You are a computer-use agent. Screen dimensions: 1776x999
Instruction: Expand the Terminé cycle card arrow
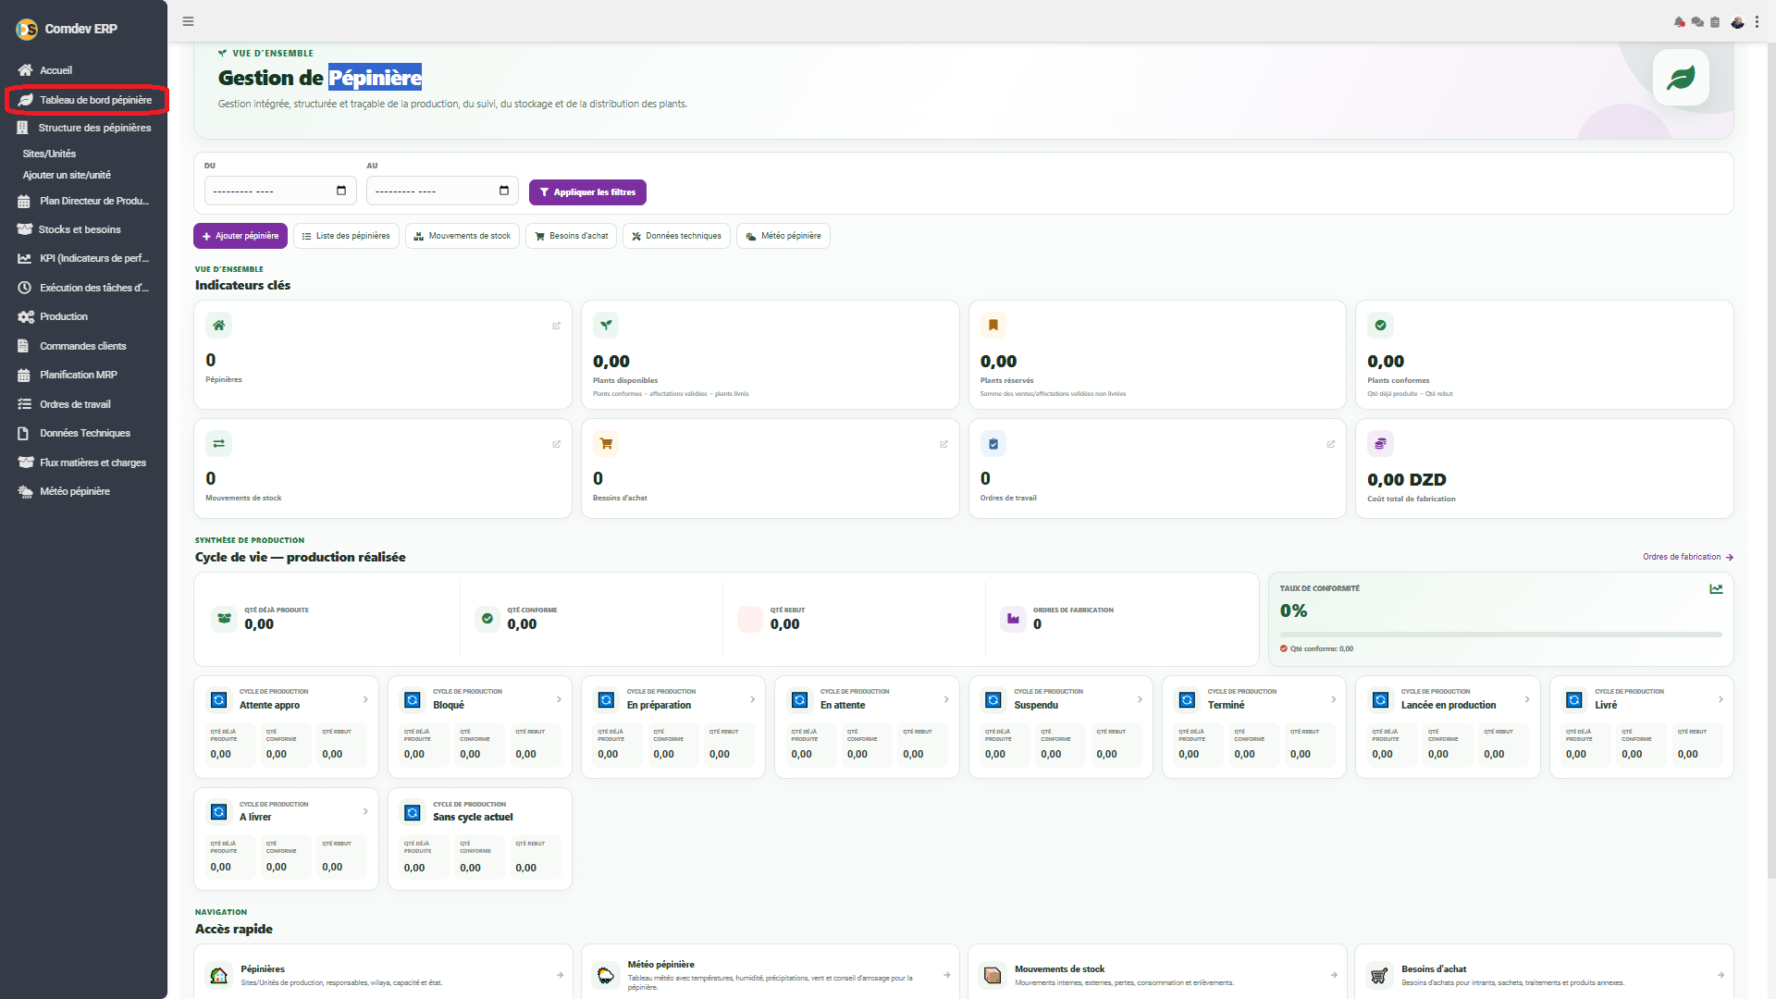tap(1334, 699)
